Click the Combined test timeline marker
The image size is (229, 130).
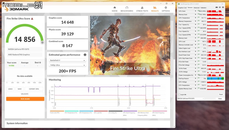(153, 95)
